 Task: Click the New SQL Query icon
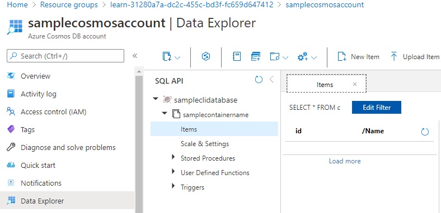coord(256,57)
